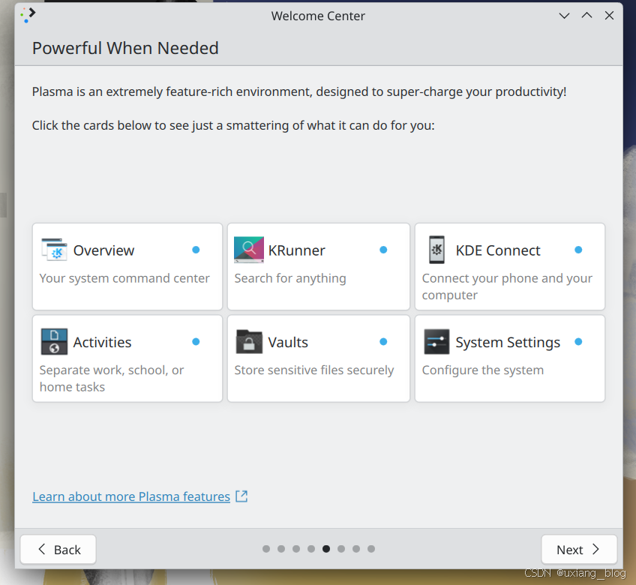Click the KDE Connect phone icon
Screen dimensions: 636x585
point(436,250)
